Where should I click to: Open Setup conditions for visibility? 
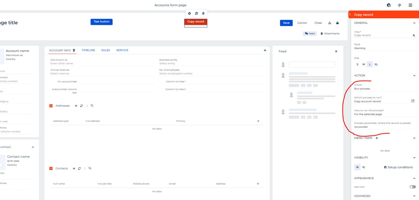point(398,167)
